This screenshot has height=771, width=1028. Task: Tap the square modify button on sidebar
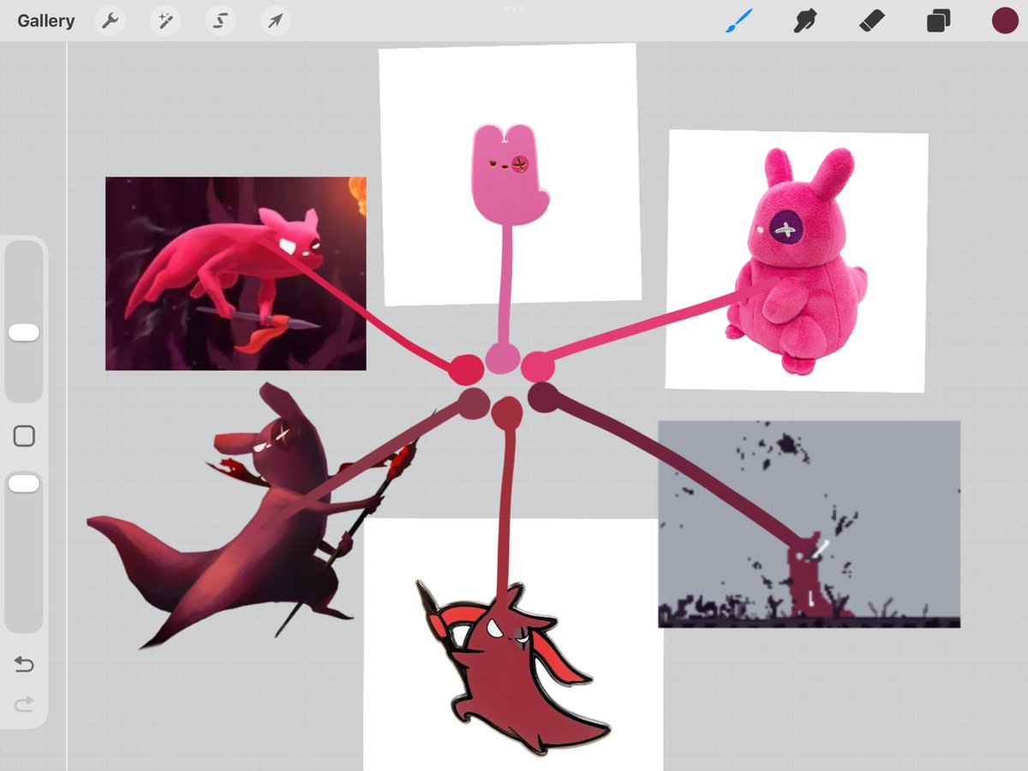[24, 437]
